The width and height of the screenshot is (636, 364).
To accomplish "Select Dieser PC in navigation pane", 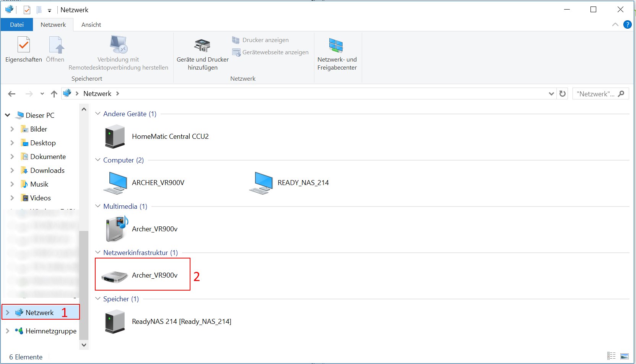I will point(40,115).
